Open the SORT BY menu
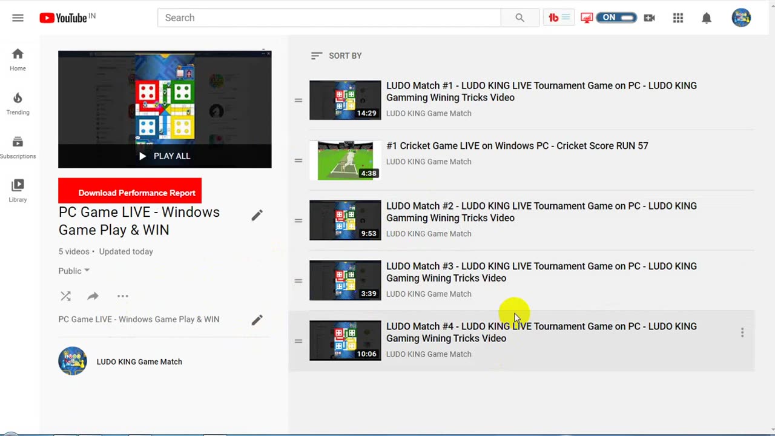775x436 pixels. coord(336,56)
